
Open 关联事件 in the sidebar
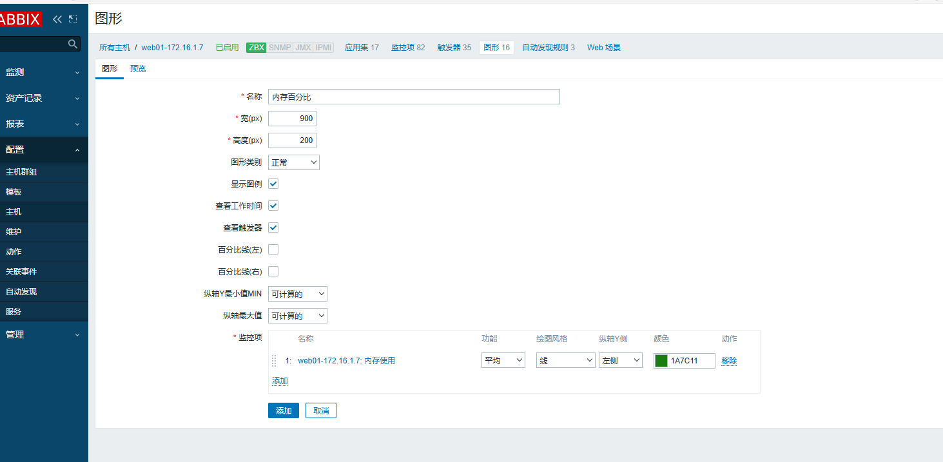[x=44, y=272]
